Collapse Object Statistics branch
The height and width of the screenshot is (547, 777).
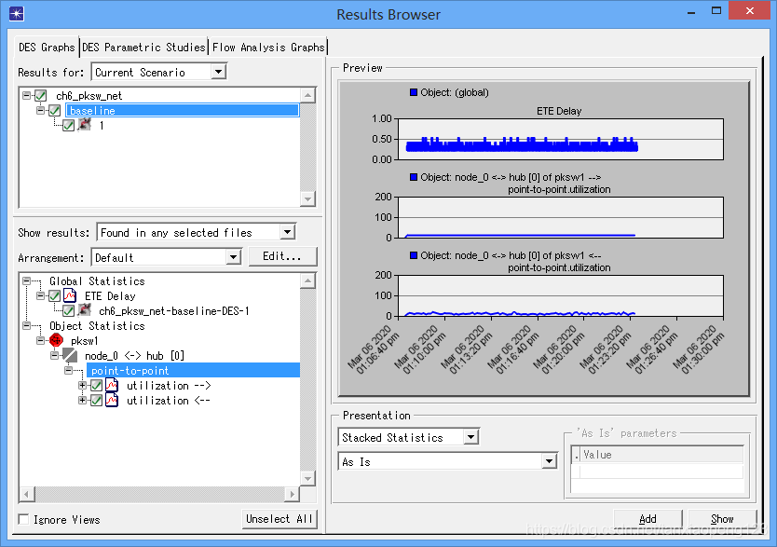[27, 325]
